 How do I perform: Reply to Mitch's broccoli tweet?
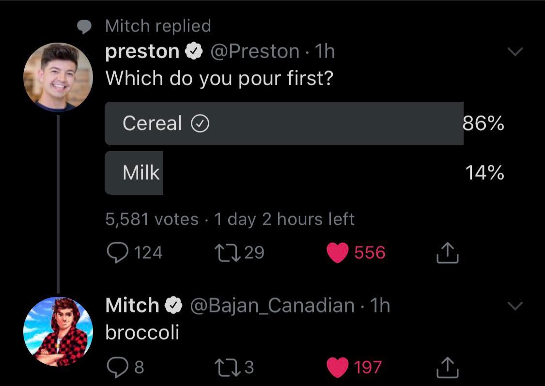pos(116,368)
